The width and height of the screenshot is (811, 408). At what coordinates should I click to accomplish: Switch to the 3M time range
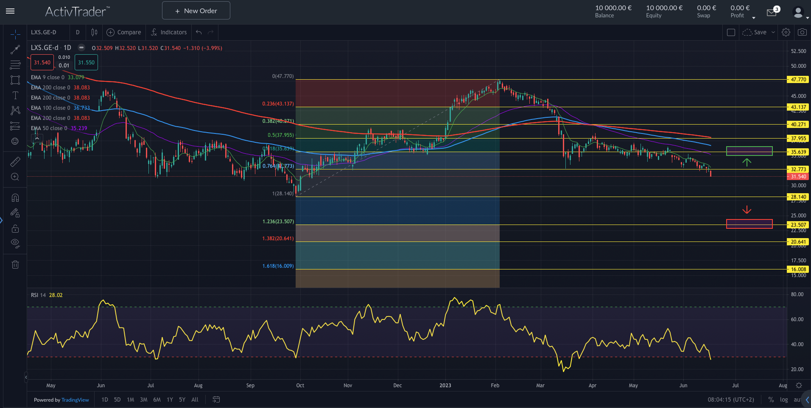coord(143,400)
